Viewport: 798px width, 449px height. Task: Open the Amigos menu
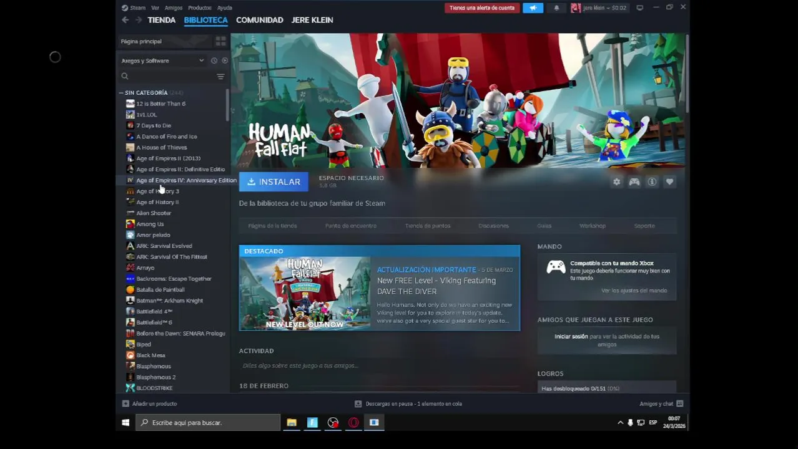174,8
